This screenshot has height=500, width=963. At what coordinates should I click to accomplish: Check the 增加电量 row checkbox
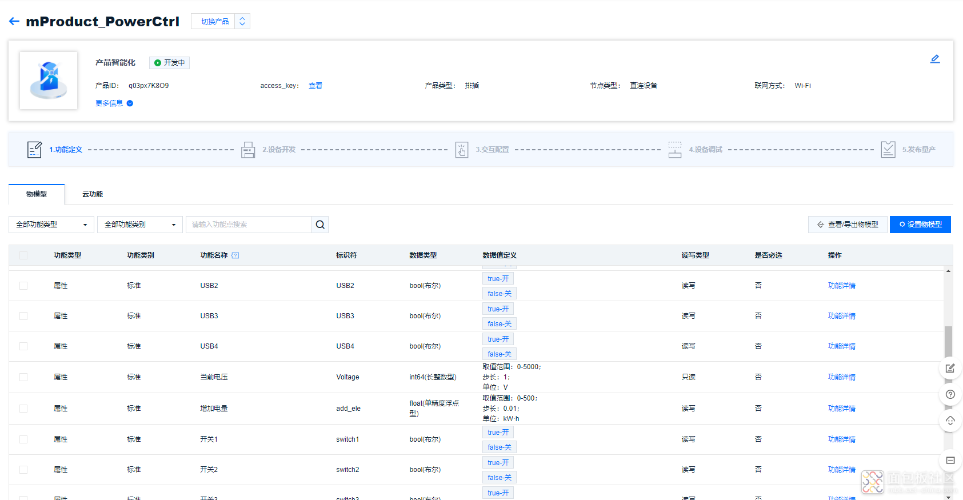(x=23, y=409)
